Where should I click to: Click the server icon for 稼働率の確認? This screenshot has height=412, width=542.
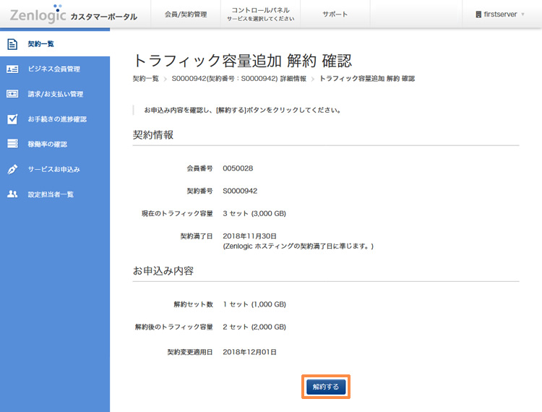[x=12, y=144]
